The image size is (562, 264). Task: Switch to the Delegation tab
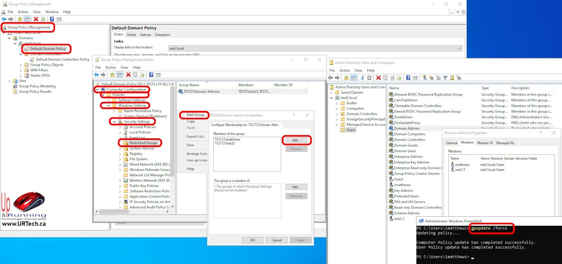(x=162, y=35)
